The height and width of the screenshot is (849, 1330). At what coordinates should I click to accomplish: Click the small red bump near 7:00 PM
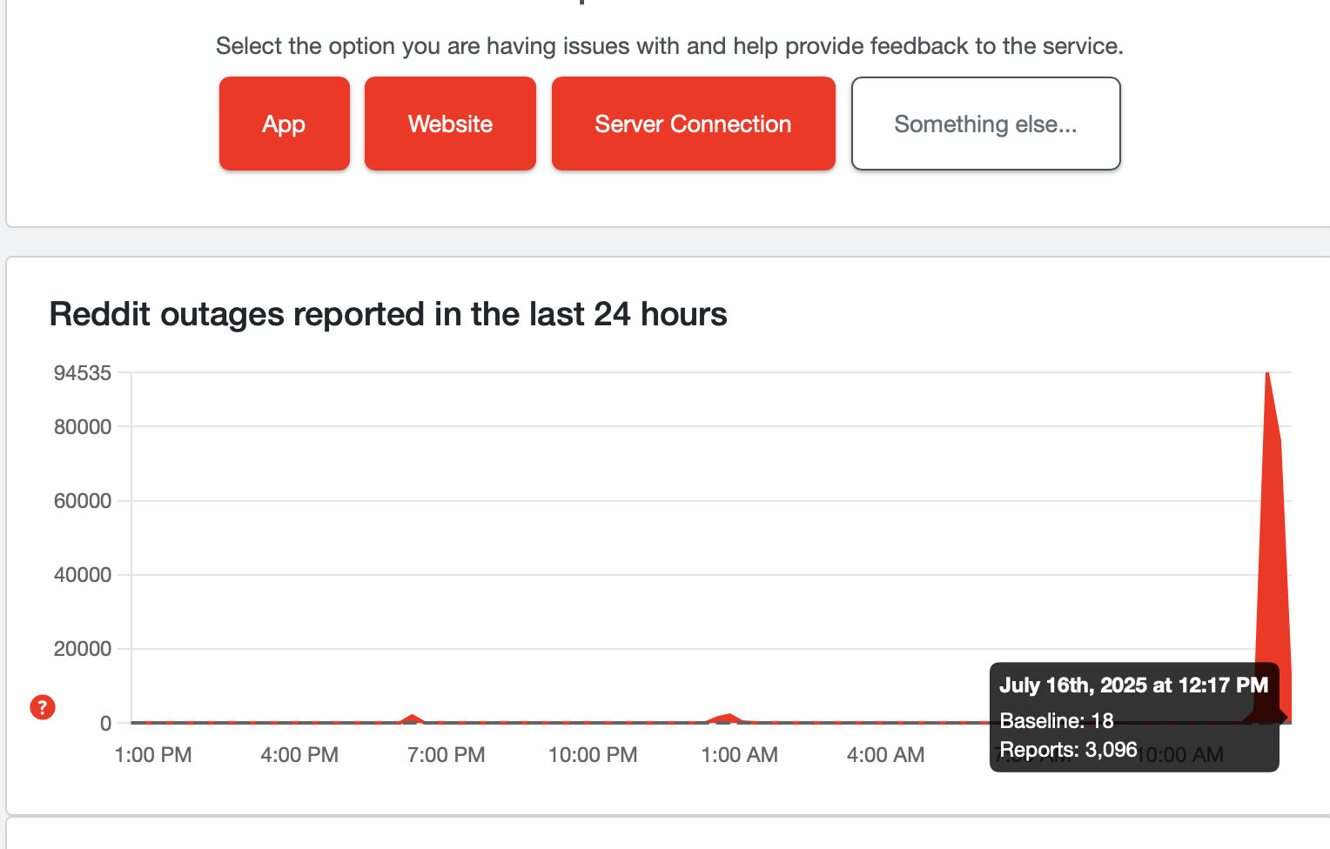[x=413, y=718]
